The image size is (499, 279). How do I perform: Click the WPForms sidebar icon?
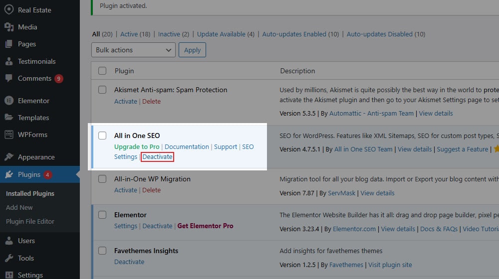[9, 135]
